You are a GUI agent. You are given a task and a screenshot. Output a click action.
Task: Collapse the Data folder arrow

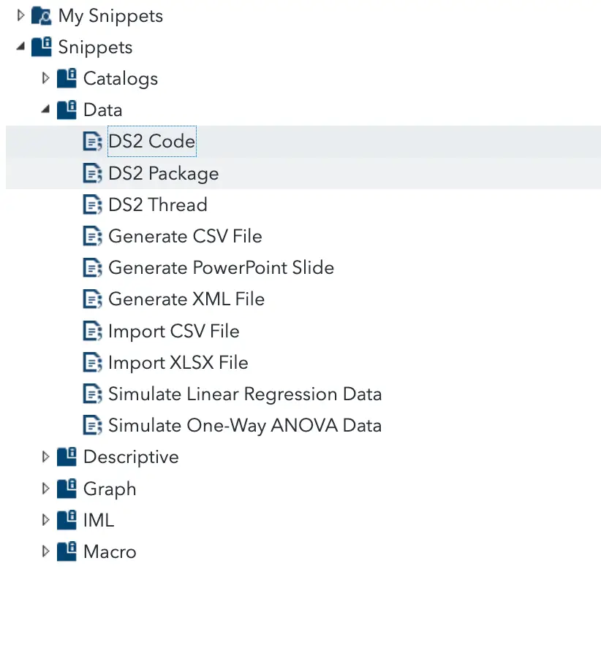(45, 110)
